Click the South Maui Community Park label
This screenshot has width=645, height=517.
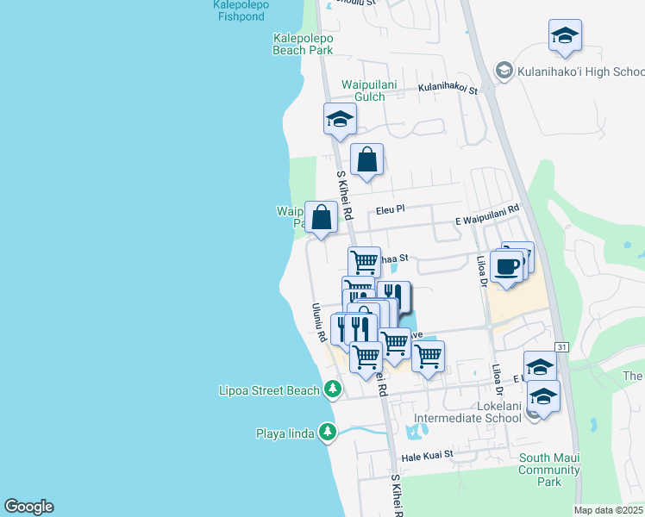(x=548, y=470)
